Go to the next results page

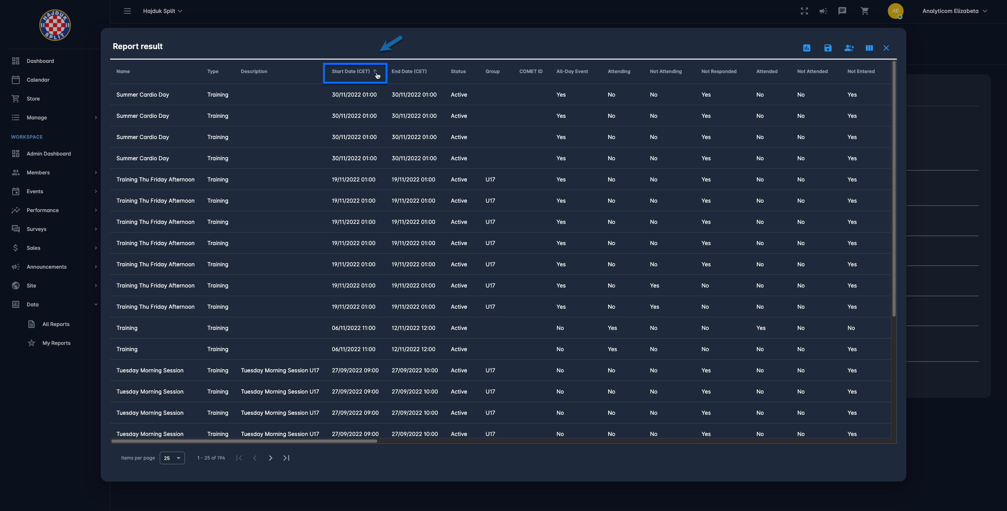[271, 458]
